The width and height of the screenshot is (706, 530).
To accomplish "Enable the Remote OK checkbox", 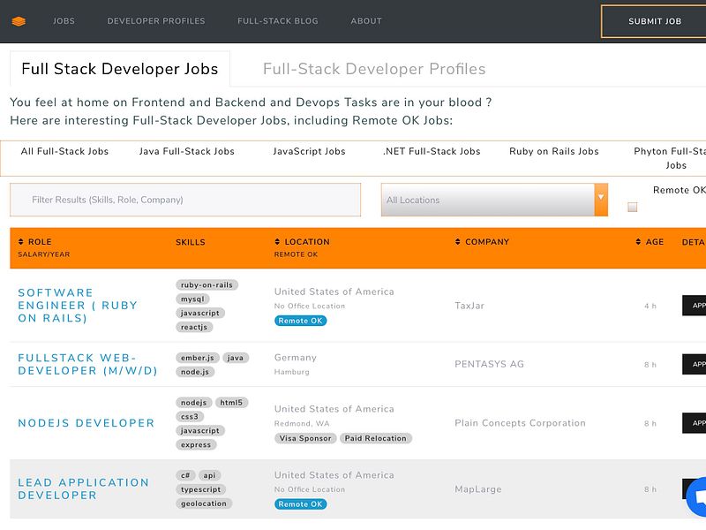I will (x=632, y=206).
